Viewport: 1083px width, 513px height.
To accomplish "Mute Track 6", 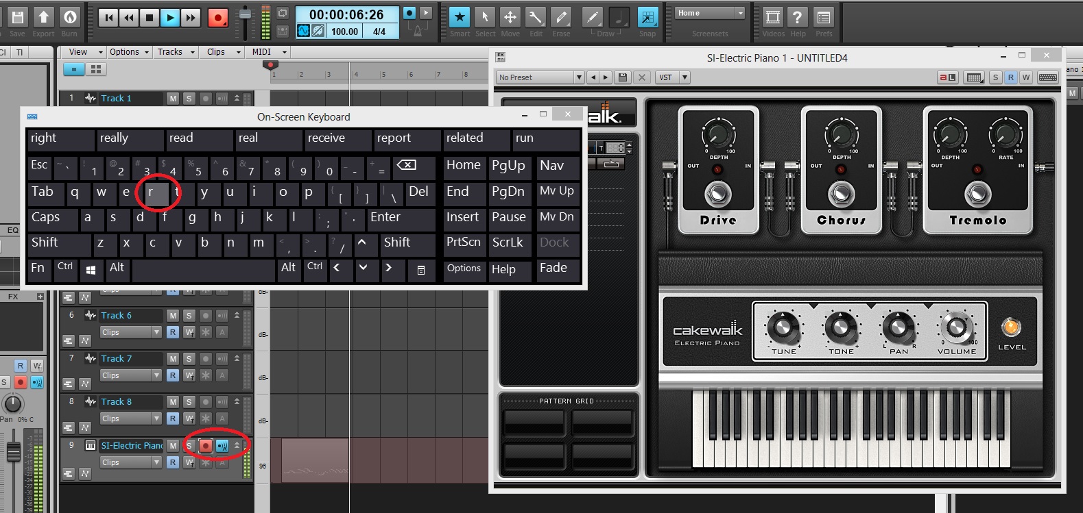I will (x=173, y=316).
